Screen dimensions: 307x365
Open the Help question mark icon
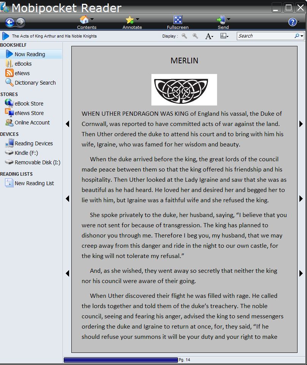(292, 22)
